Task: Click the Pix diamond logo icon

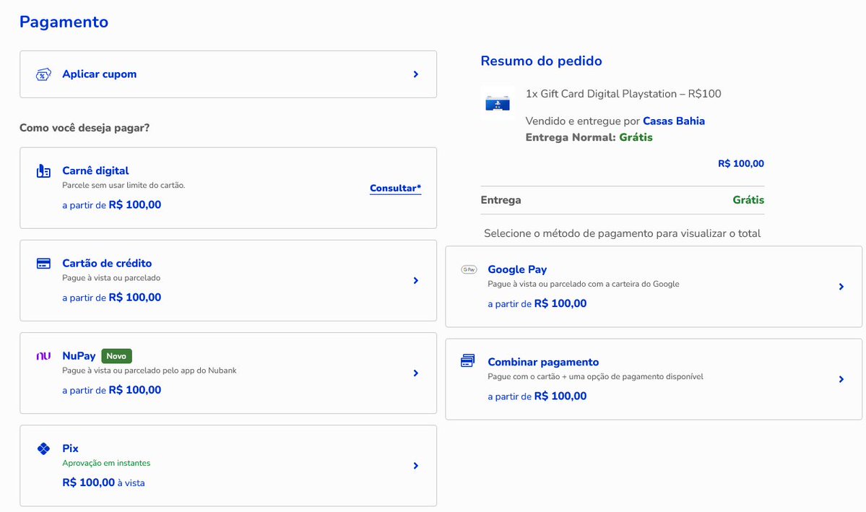Action: point(43,448)
